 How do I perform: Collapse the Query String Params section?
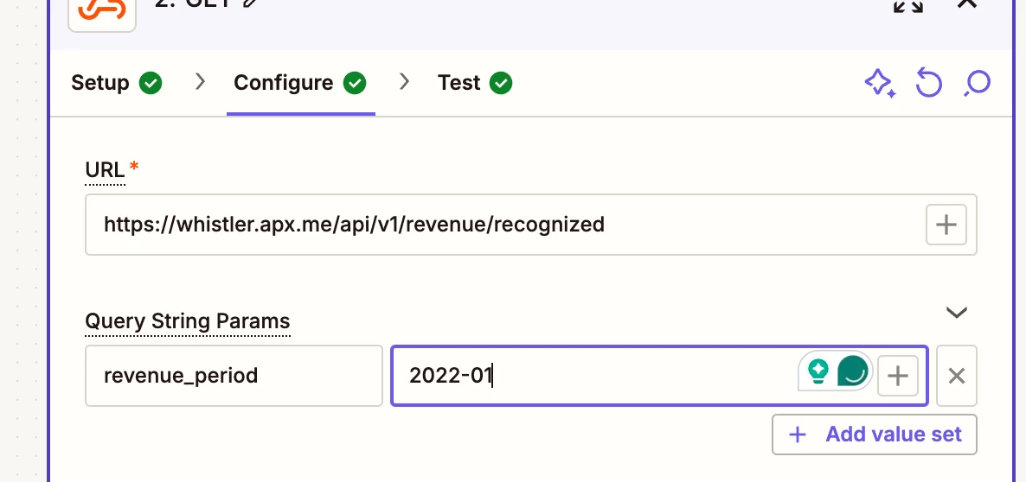pyautogui.click(x=957, y=313)
